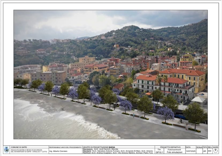Click 'RESPONSABILE UNICO DEL PROCEDIMENTO' label

coord(65,147)
